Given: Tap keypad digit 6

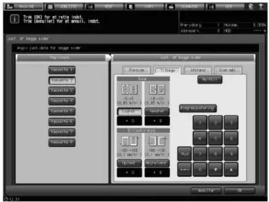Looking at the screenshot, I should 231,138.
